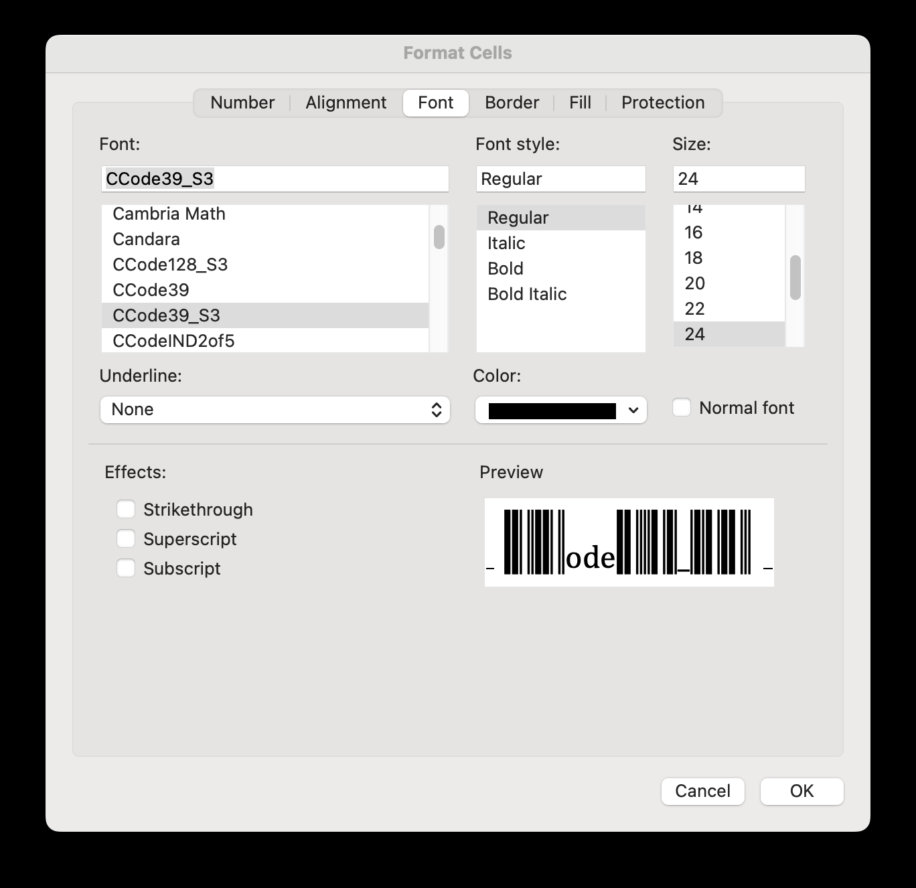Open the Fill tab
The height and width of the screenshot is (888, 916).
coord(580,102)
